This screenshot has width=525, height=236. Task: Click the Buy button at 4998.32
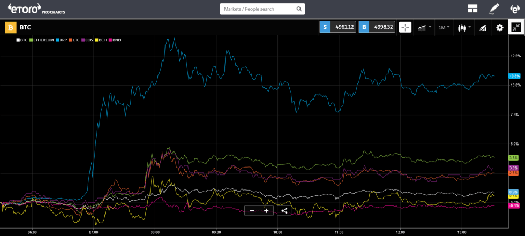point(377,27)
